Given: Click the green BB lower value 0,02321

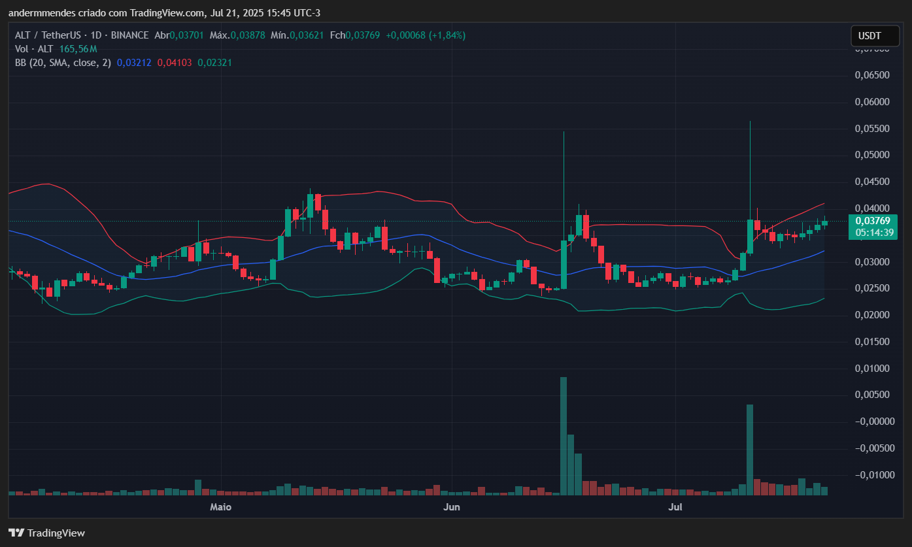Looking at the screenshot, I should click(214, 63).
